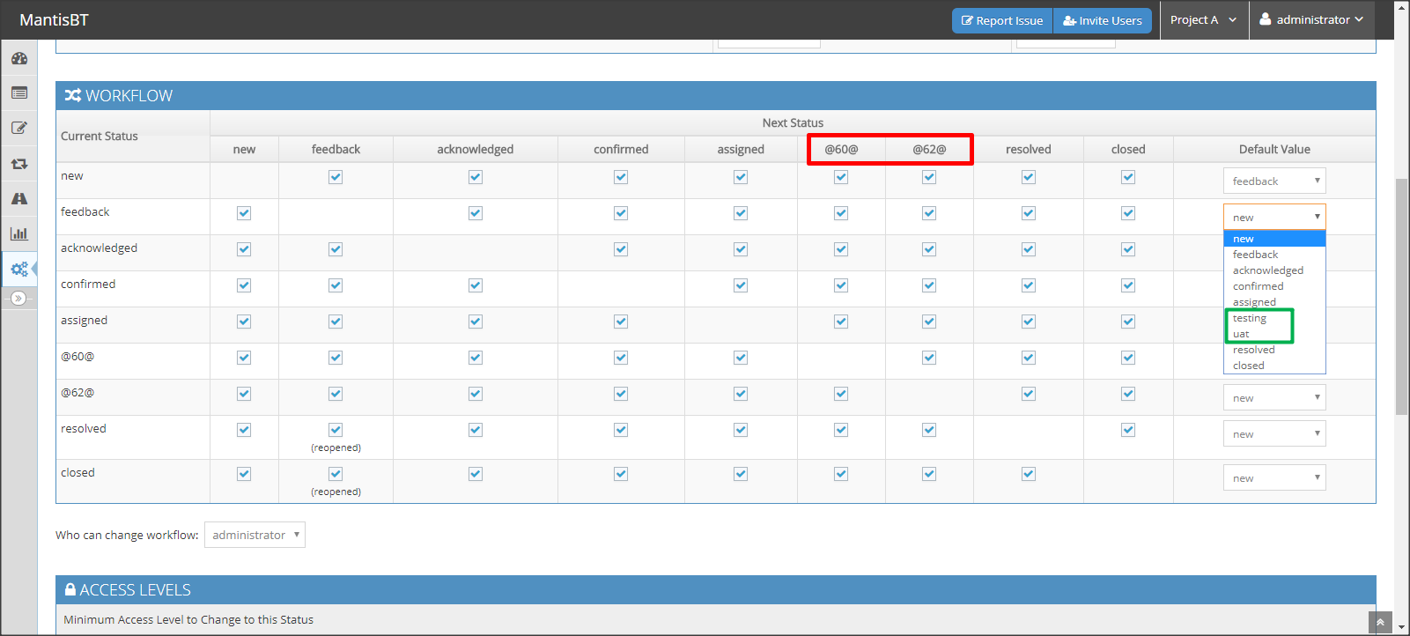This screenshot has height=636, width=1410.
Task: Open the Project A dropdown
Action: point(1203,20)
